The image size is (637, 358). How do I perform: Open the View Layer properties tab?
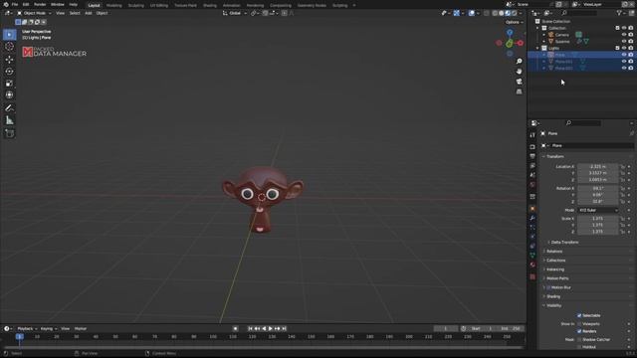pos(532,166)
